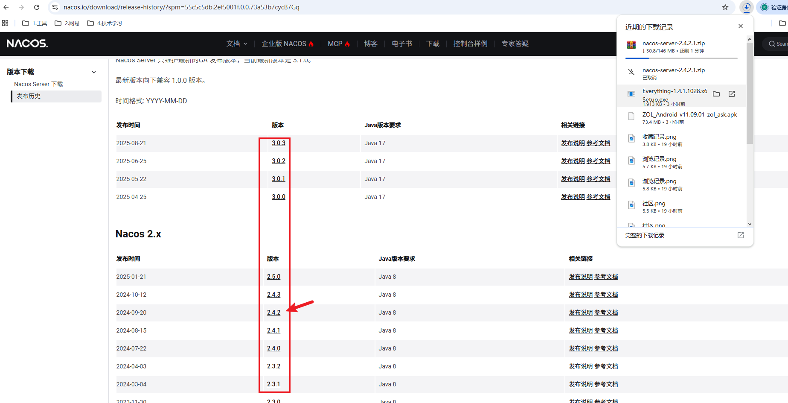788x403 pixels.
Task: Open version 2.5.0 download link
Action: point(274,277)
